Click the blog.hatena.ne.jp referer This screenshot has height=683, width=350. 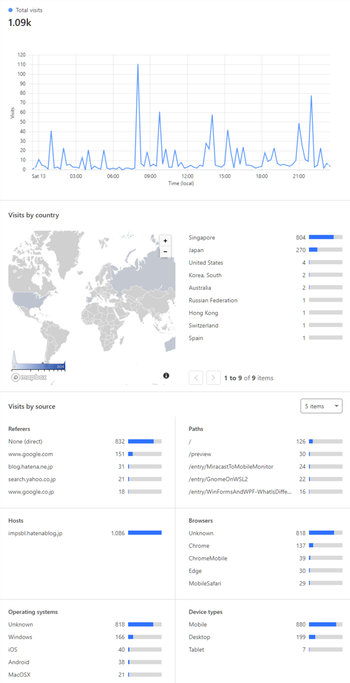[x=31, y=466]
